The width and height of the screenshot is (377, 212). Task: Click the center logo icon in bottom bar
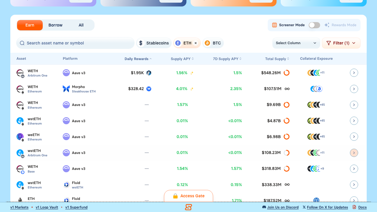[188, 207]
